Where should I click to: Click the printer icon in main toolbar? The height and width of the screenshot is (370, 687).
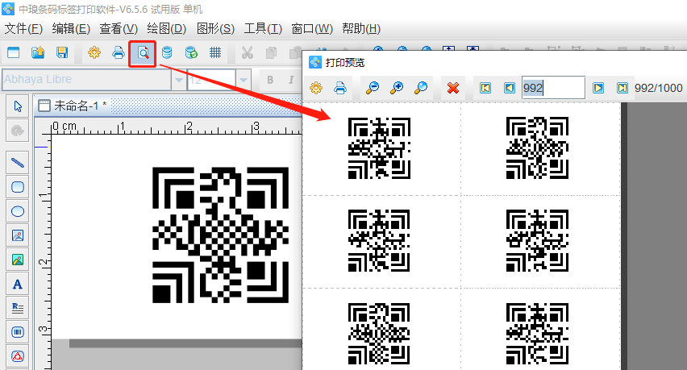pyautogui.click(x=119, y=53)
